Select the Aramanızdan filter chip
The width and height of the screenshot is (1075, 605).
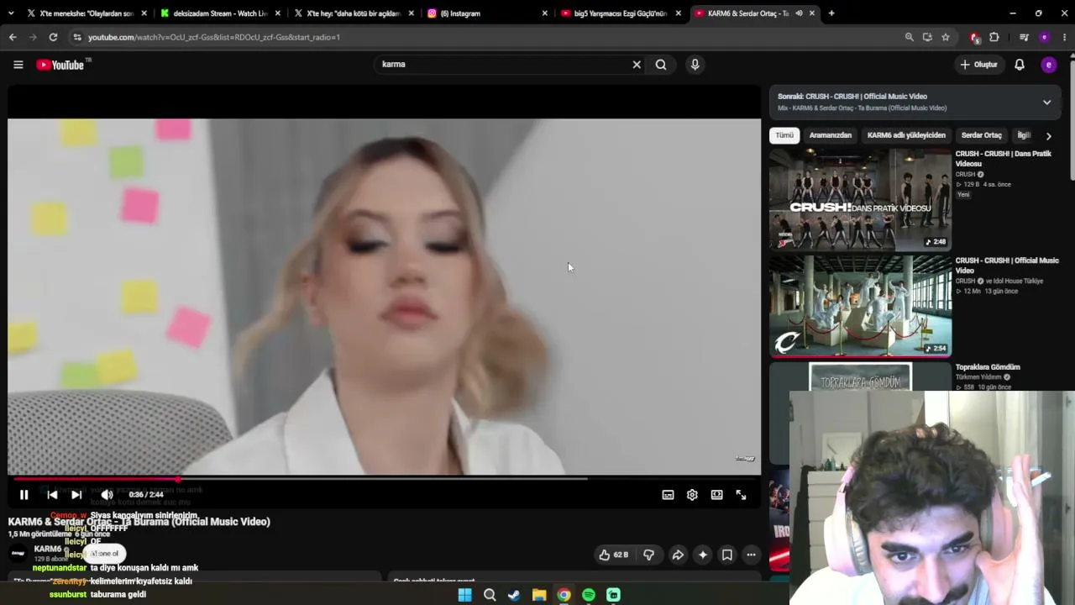coord(830,135)
